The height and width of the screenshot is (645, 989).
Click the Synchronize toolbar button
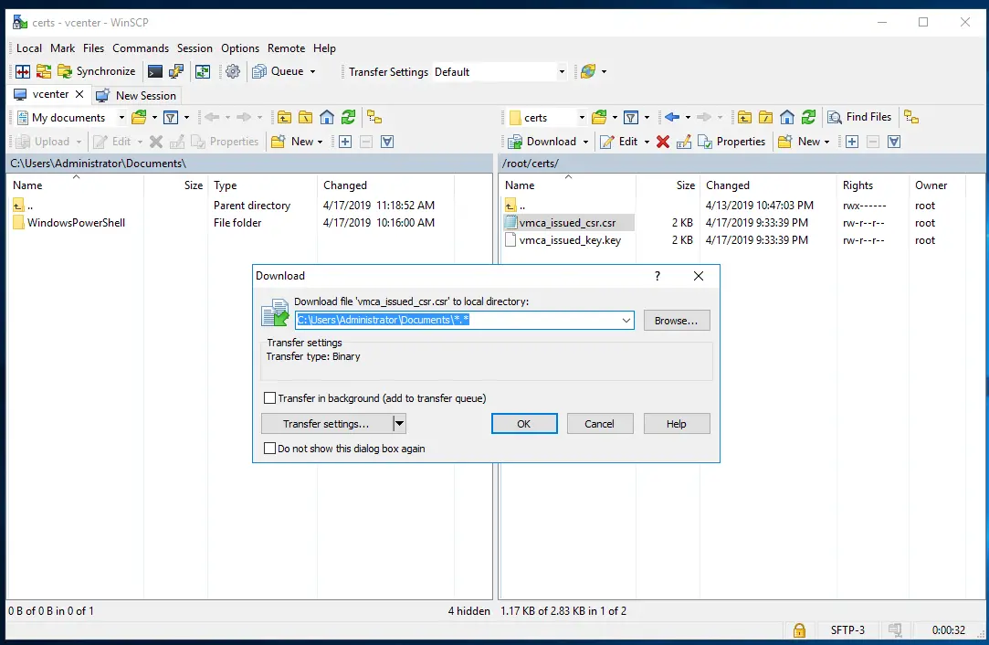97,71
